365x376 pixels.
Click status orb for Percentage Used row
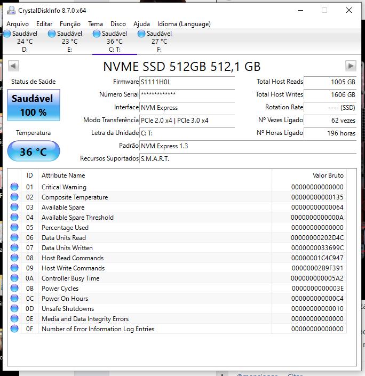[14, 227]
